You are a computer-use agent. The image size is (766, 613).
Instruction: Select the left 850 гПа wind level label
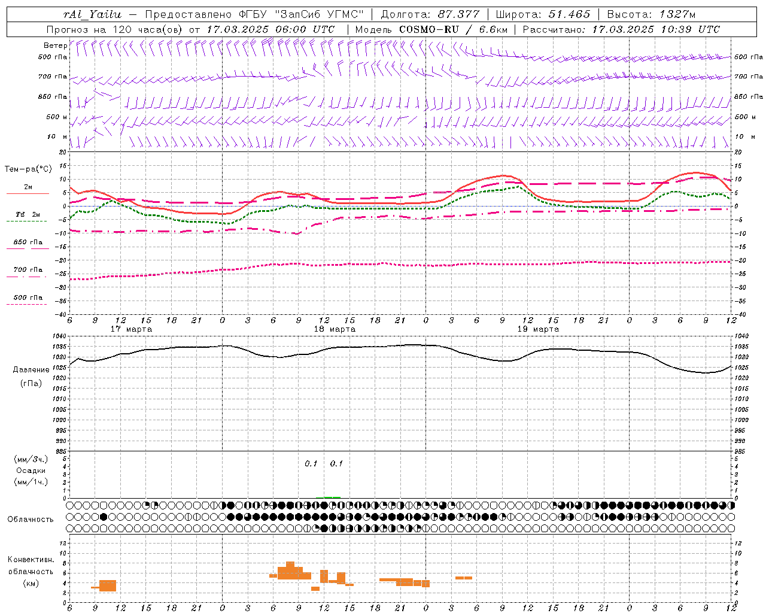pyautogui.click(x=52, y=96)
